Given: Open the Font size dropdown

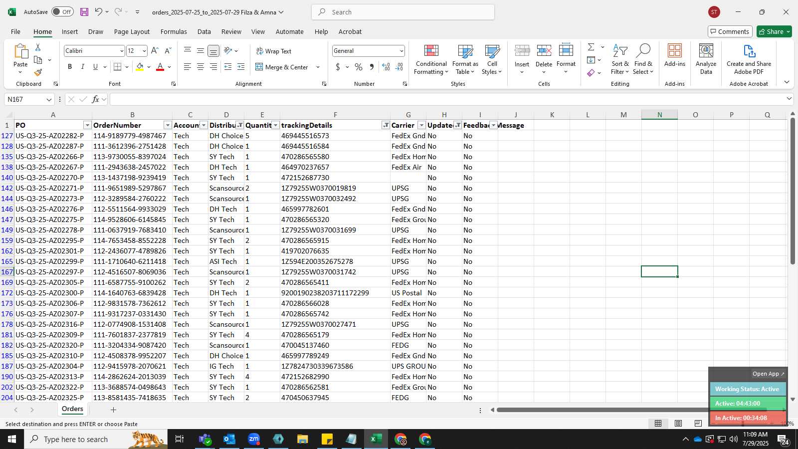Looking at the screenshot, I should pyautogui.click(x=144, y=51).
